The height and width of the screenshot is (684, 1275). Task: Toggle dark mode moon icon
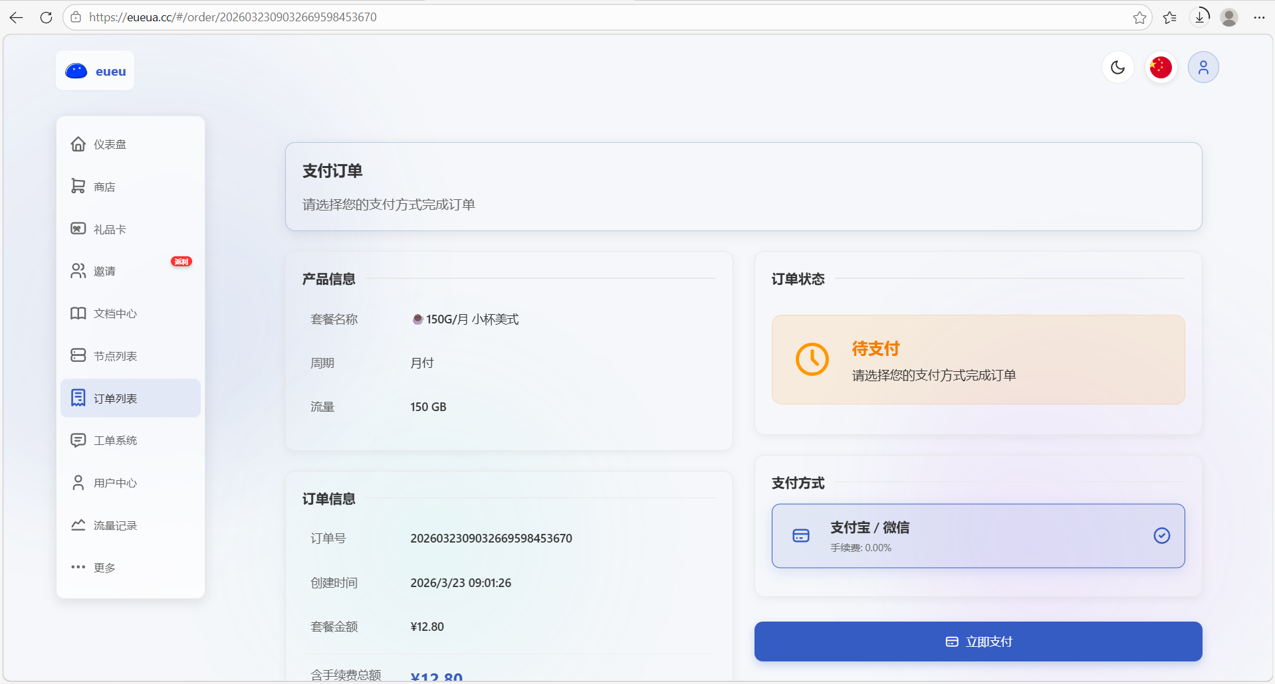[1117, 68]
